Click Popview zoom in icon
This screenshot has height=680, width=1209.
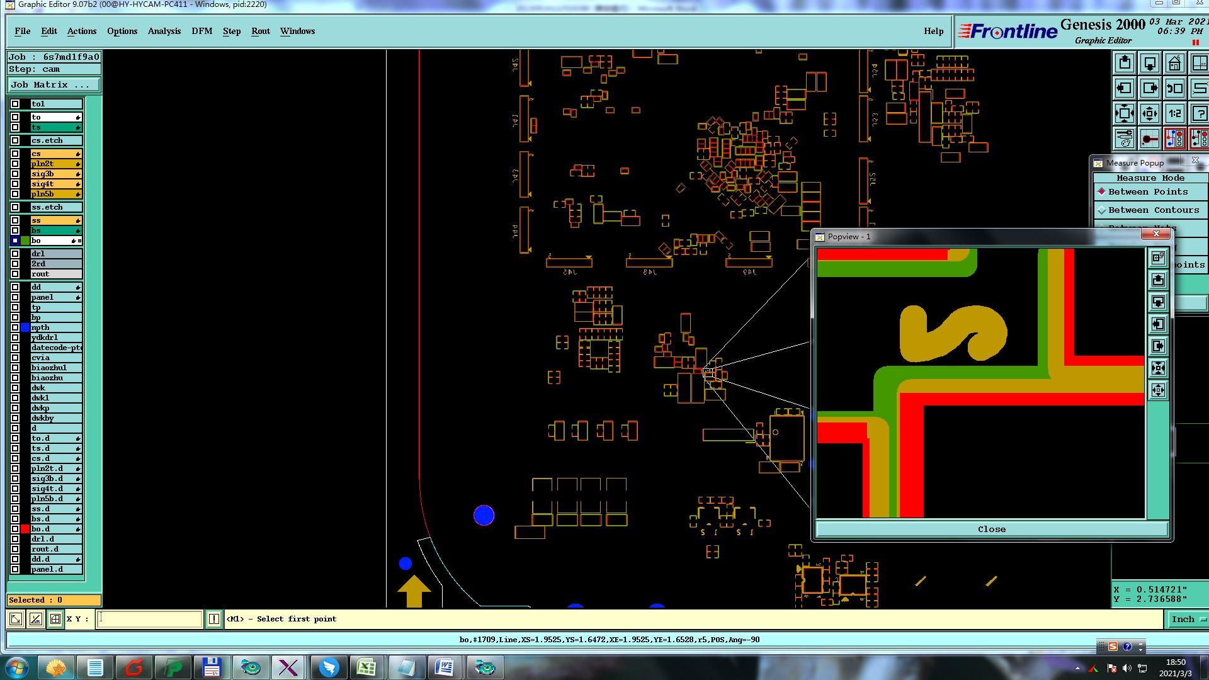click(1159, 368)
